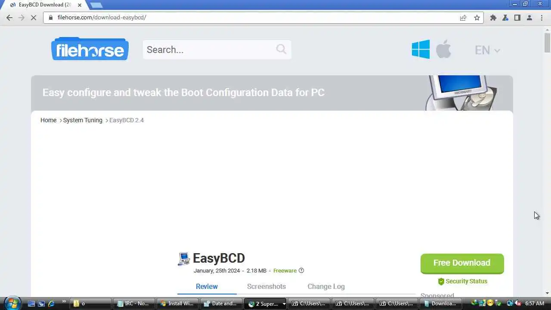
Task: Click the search magnifier icon
Action: [281, 49]
